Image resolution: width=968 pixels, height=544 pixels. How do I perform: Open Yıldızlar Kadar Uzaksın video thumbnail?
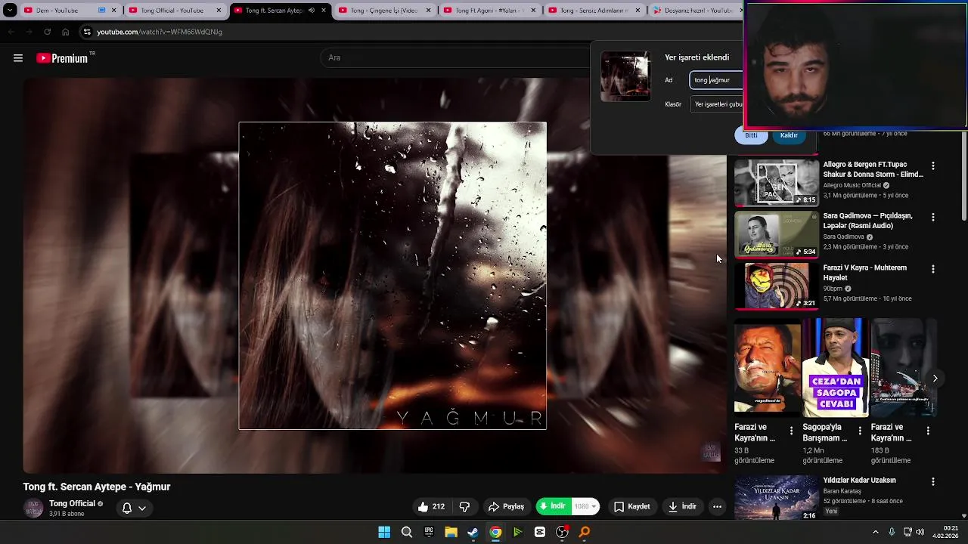pyautogui.click(x=777, y=497)
